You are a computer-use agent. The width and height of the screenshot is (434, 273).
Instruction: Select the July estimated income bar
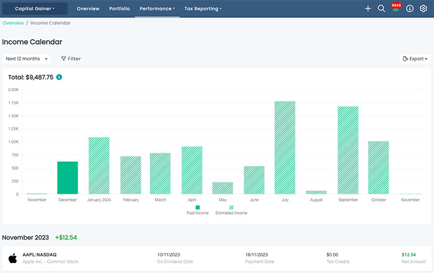tap(285, 148)
